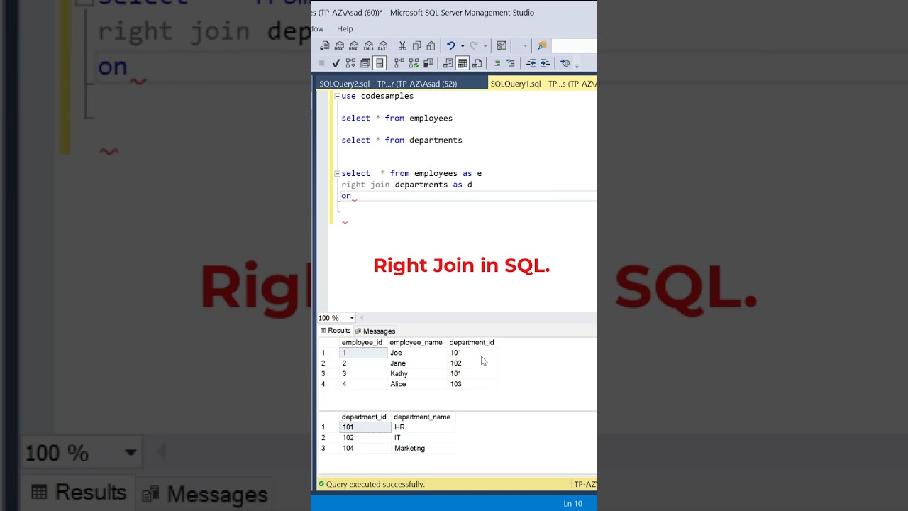
Task: Click the 'HR' cell in the departments grid
Action: [x=423, y=427]
